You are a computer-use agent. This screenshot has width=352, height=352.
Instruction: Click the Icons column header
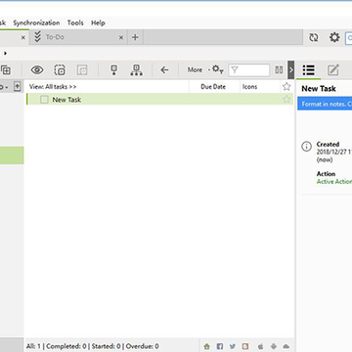click(x=249, y=87)
